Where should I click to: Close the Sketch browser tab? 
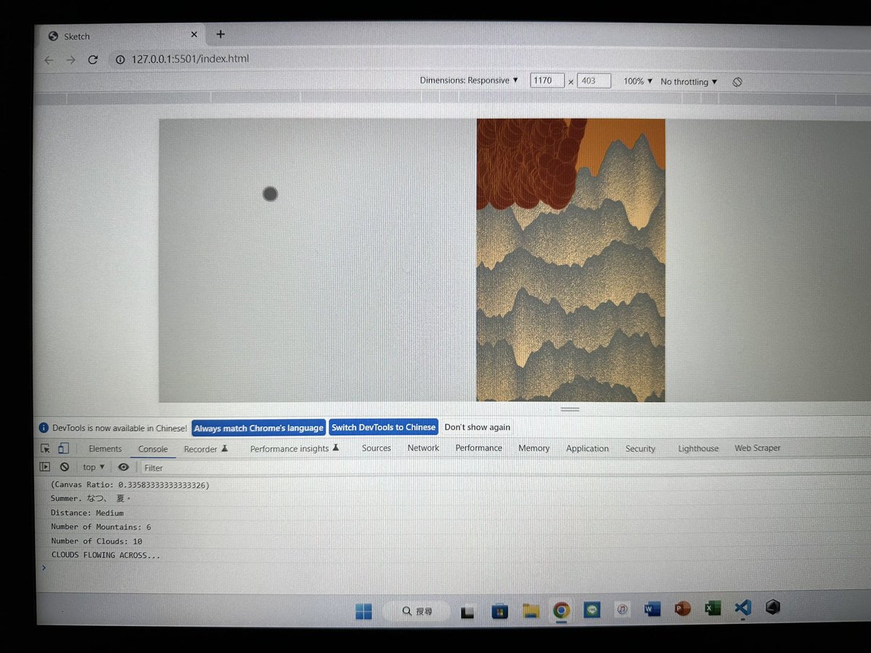[194, 34]
